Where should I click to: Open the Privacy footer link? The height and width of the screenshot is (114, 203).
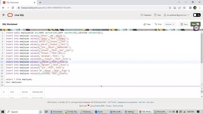click(x=108, y=106)
